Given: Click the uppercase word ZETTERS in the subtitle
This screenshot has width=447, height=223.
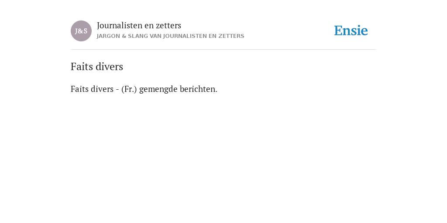Looking at the screenshot, I should click(231, 36).
